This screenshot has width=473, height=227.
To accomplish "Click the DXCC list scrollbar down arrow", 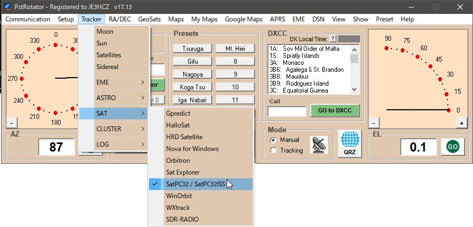I will (355, 89).
